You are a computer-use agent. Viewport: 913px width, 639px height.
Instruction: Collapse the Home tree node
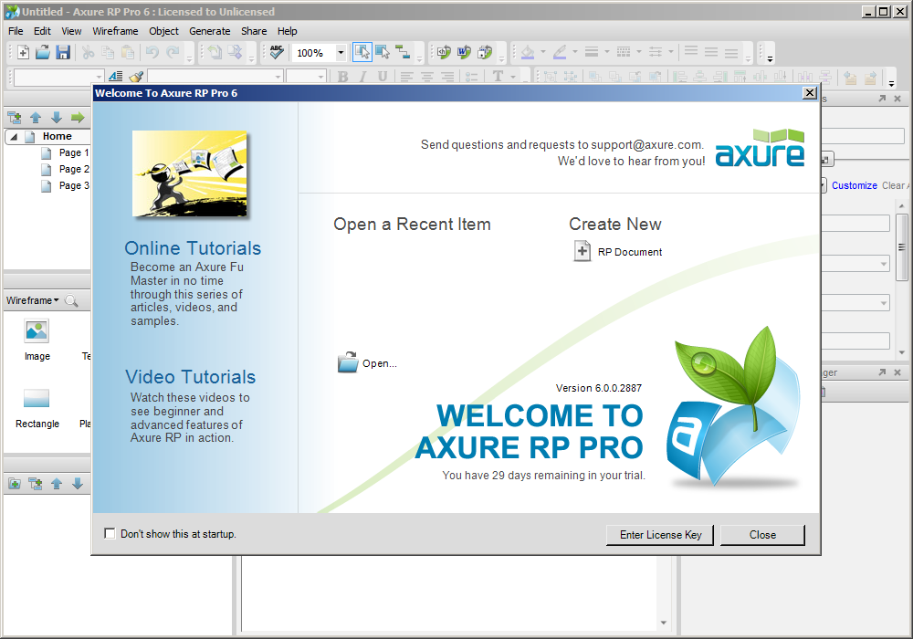coord(14,136)
